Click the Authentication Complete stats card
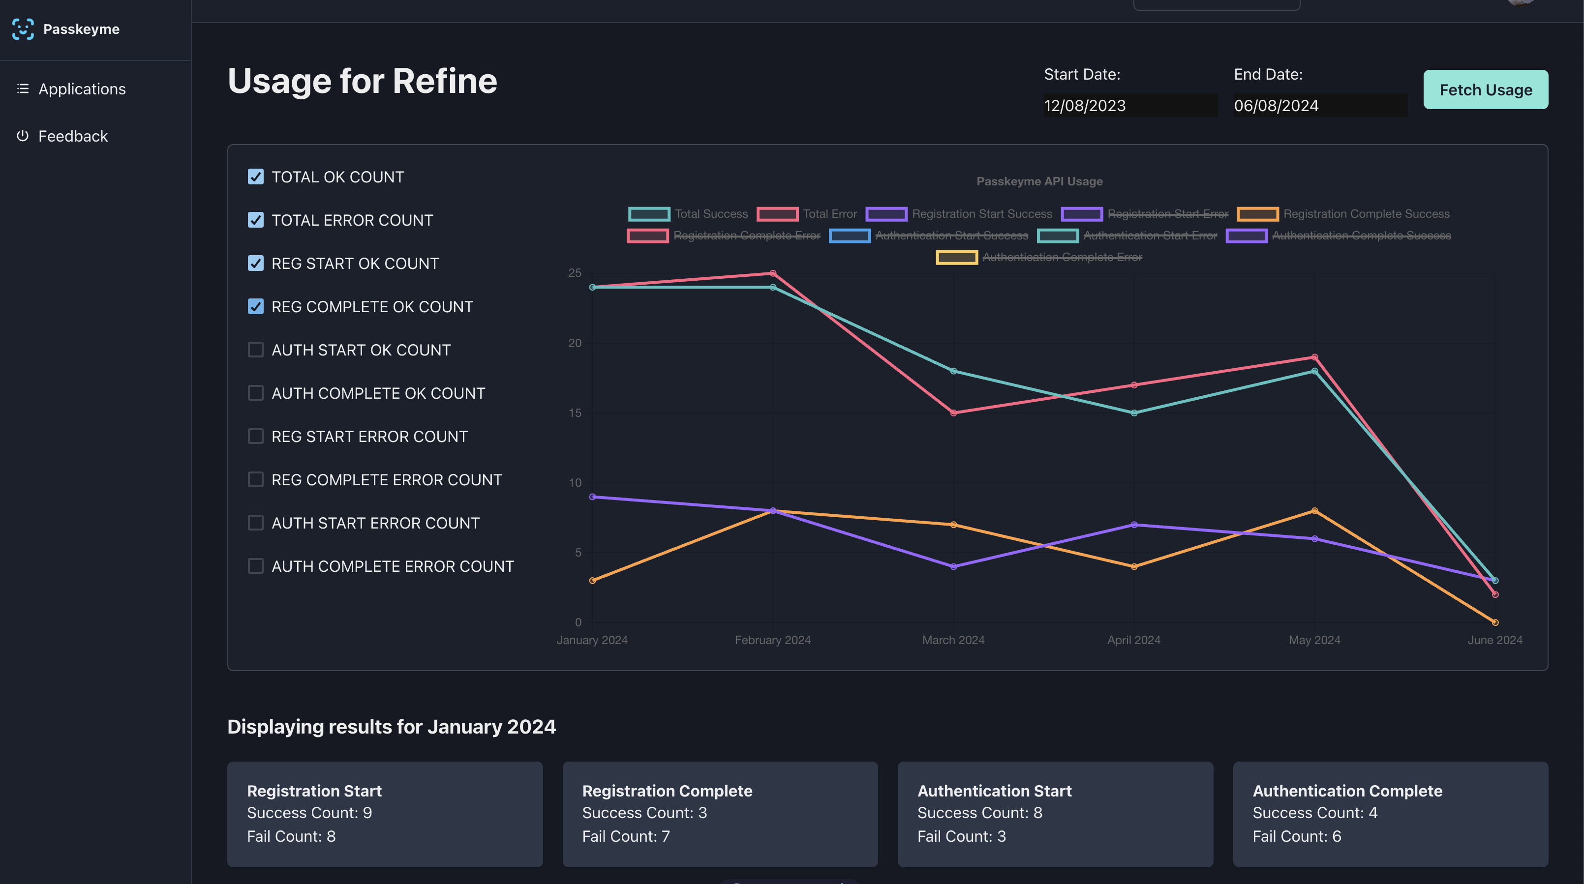 1390,814
